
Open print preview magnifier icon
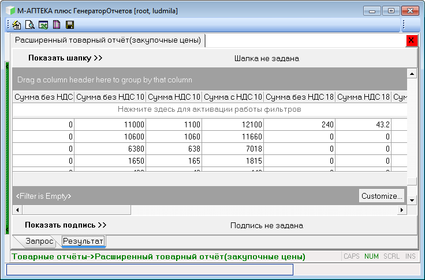(x=29, y=25)
